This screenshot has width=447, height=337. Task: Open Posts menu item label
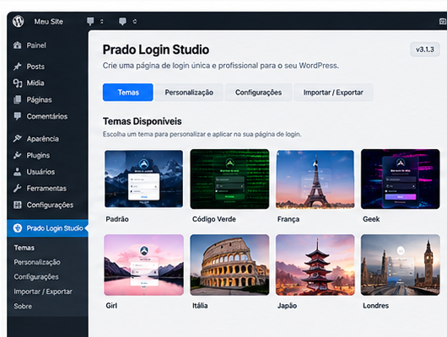tap(35, 67)
